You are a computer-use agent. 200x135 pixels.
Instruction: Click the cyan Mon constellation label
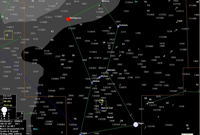pos(35,129)
